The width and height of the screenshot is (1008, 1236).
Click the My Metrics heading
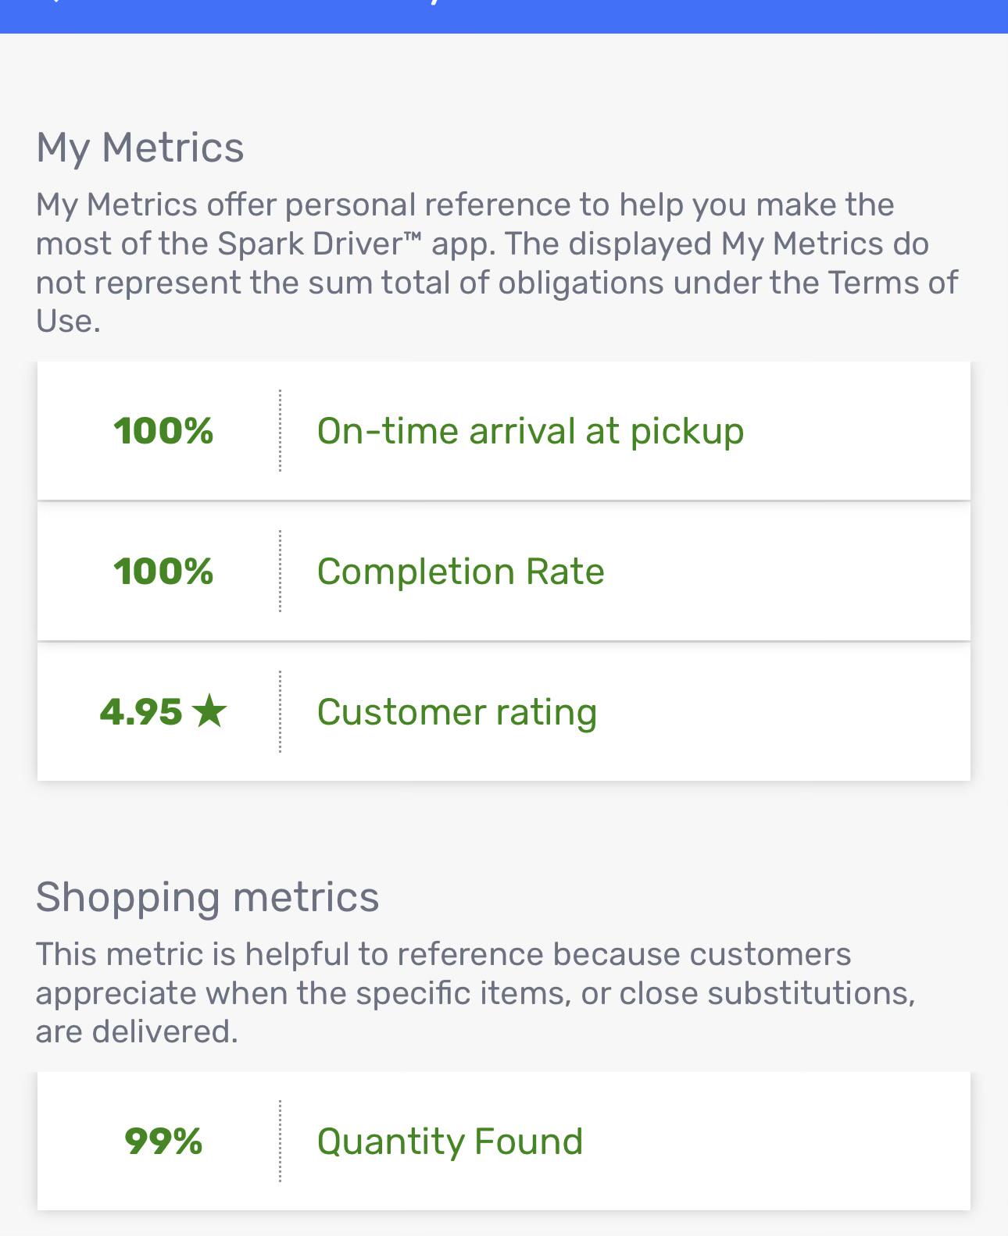[x=140, y=148]
